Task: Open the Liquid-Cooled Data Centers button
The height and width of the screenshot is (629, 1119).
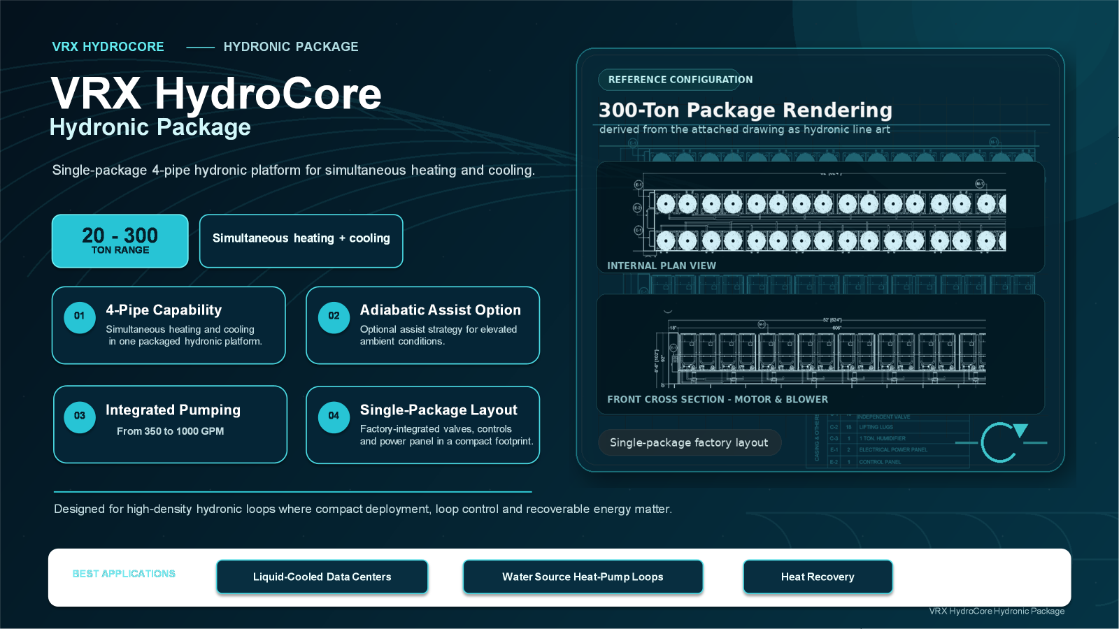Action: coord(322,577)
